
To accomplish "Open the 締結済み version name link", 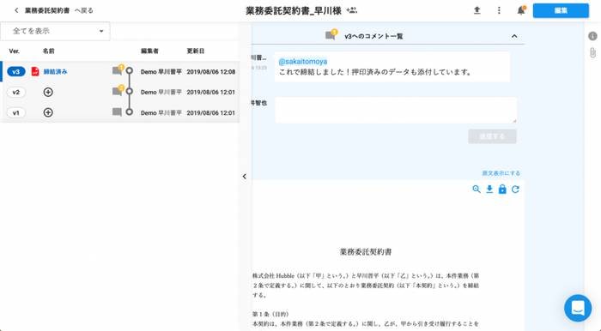I will coord(55,71).
